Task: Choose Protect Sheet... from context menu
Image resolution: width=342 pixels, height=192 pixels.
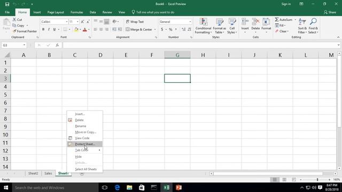Action: [x=84, y=144]
